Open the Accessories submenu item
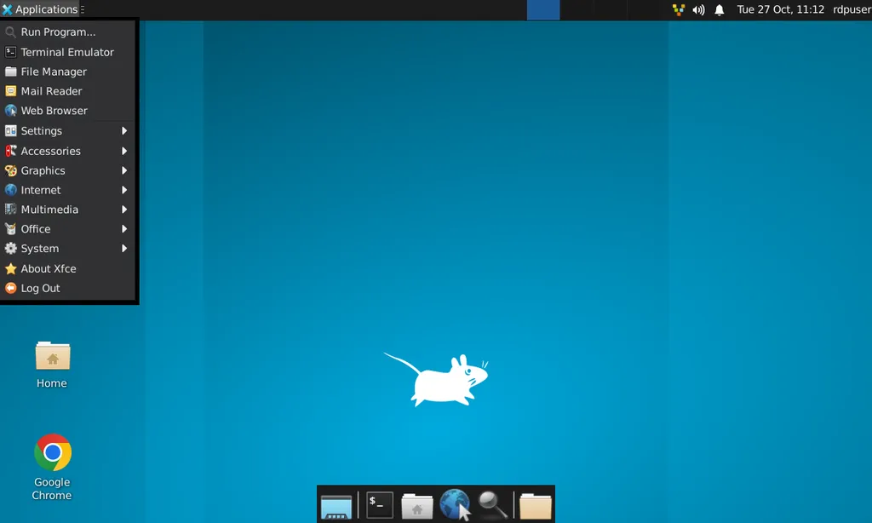The height and width of the screenshot is (523, 872). click(68, 151)
